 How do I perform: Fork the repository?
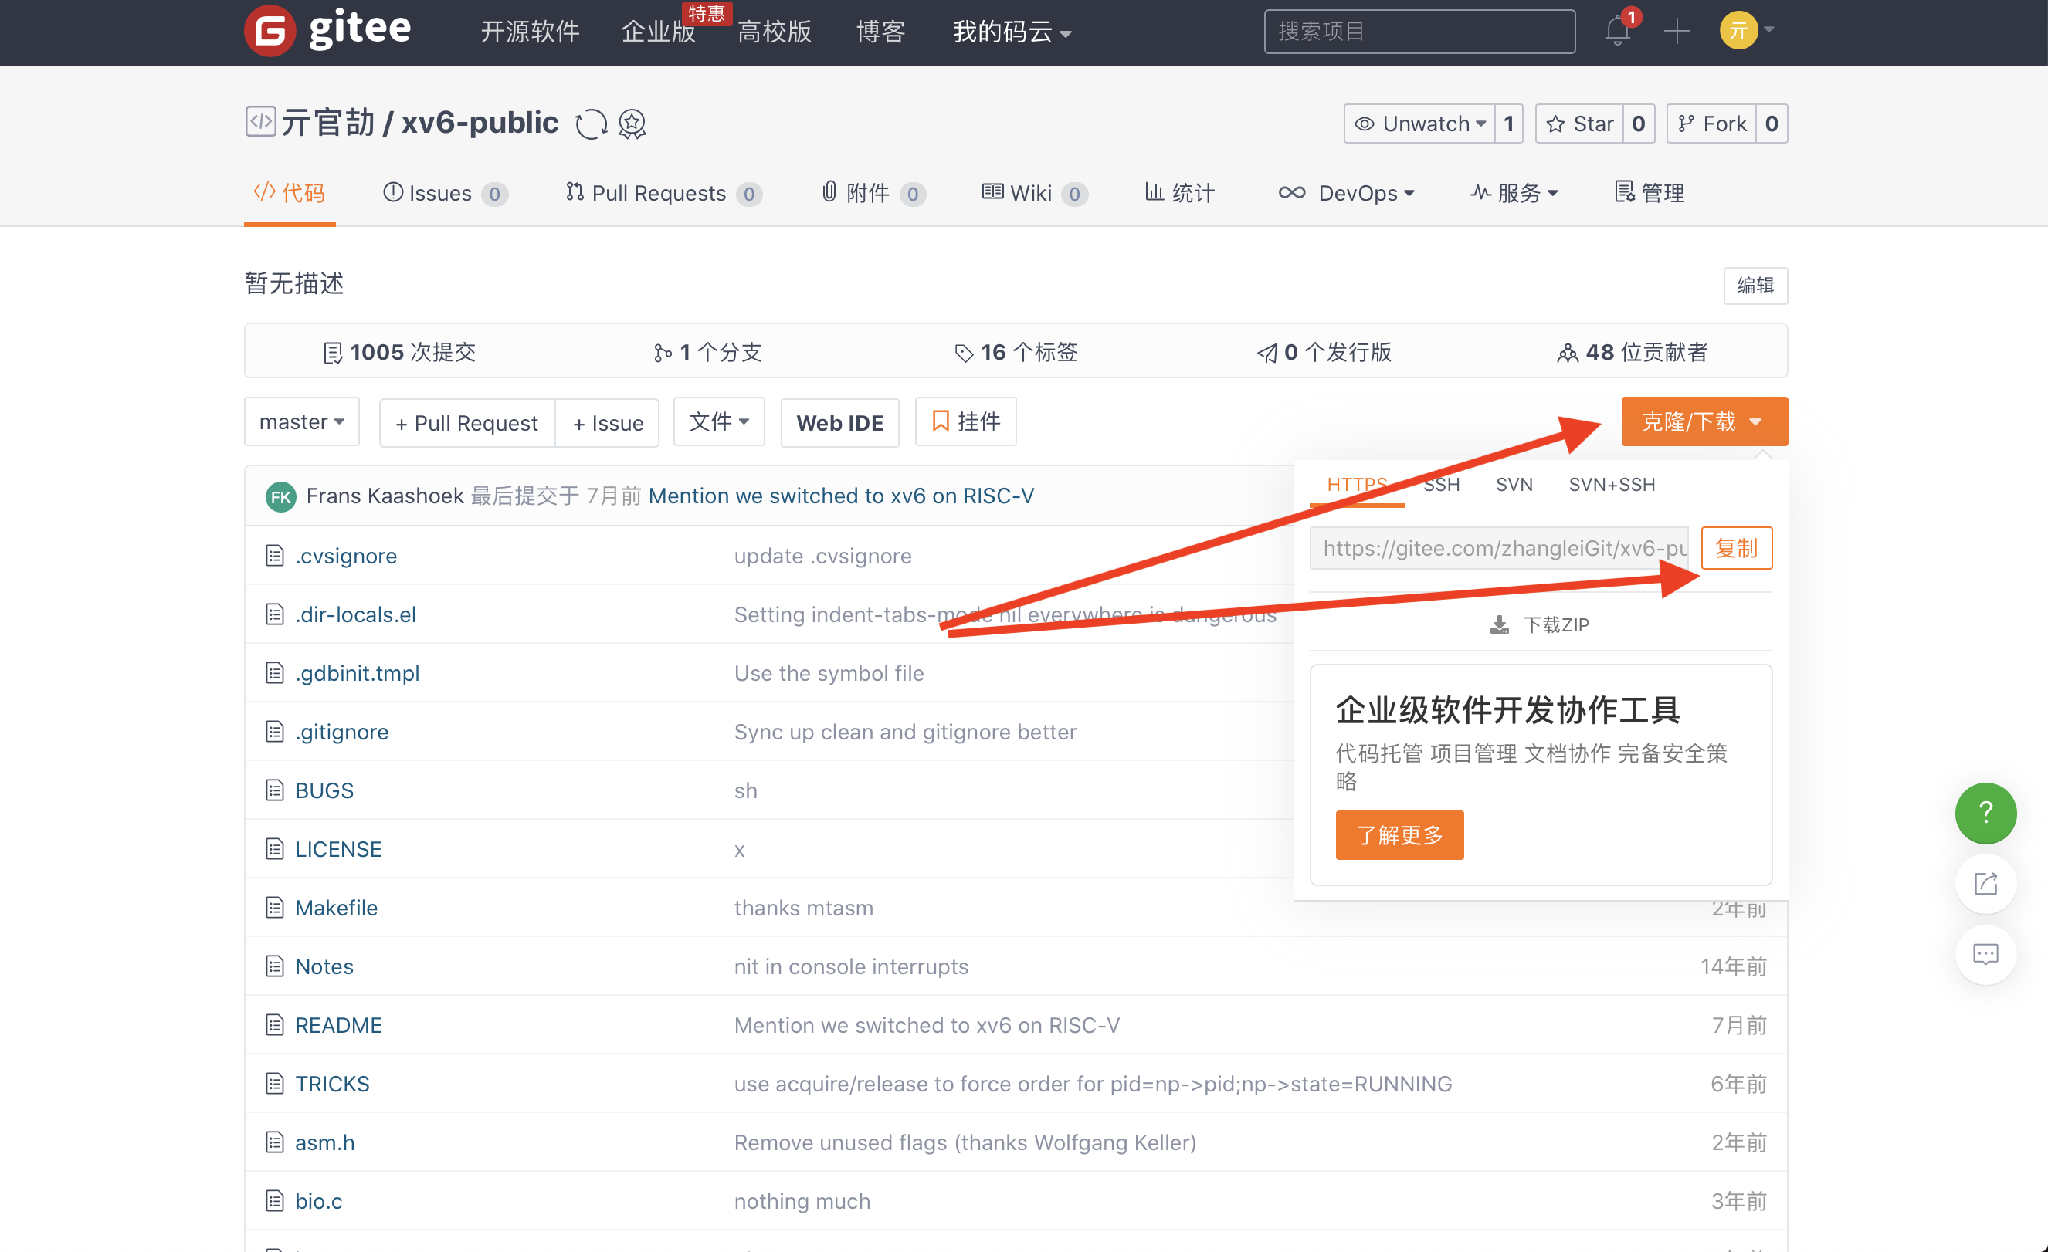point(1711,124)
